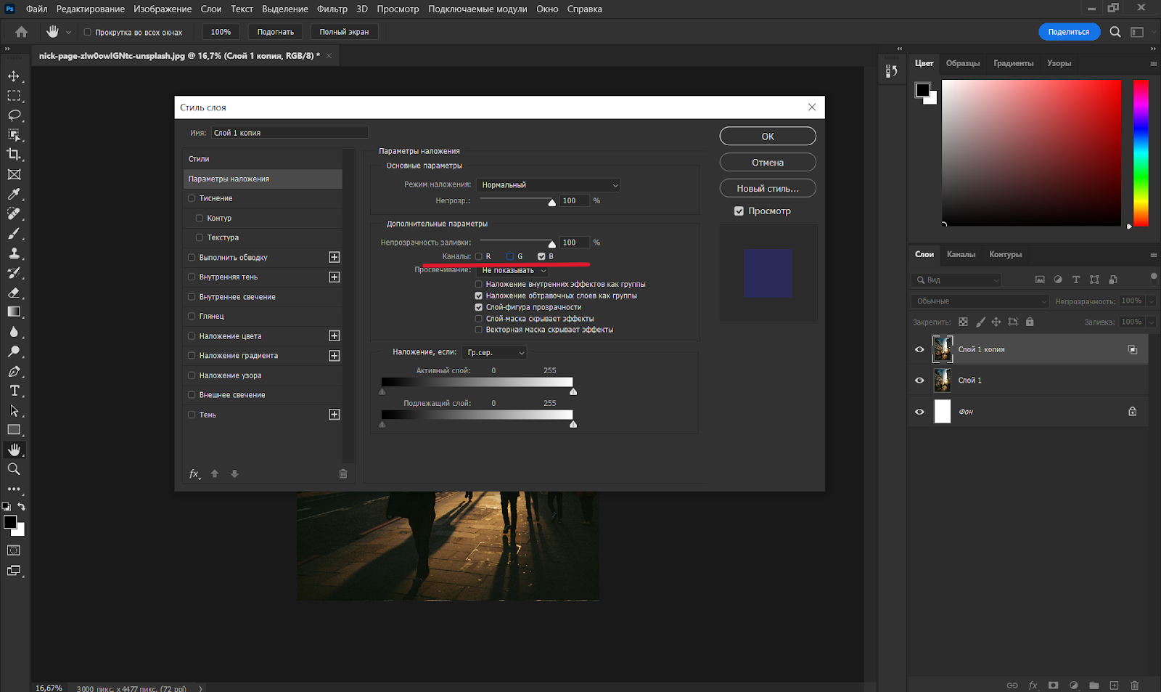Screen dimensions: 1161x692
Task: Open the Просвечивание dropdown
Action: (513, 269)
